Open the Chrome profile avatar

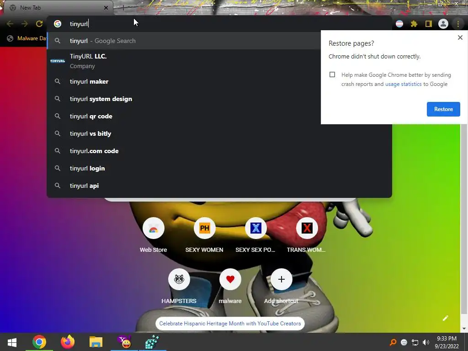pyautogui.click(x=443, y=24)
